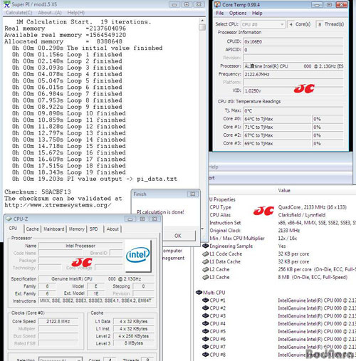The width and height of the screenshot is (356, 361).
Task: Click the xtremesystems.org URL text
Action: point(58,205)
